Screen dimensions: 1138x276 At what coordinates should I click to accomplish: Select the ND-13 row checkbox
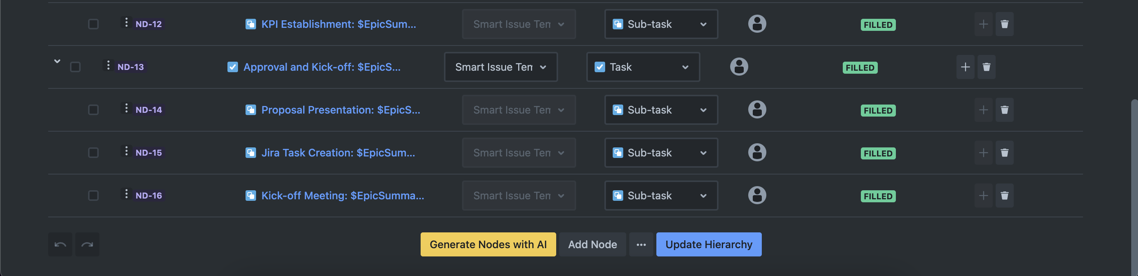click(75, 67)
